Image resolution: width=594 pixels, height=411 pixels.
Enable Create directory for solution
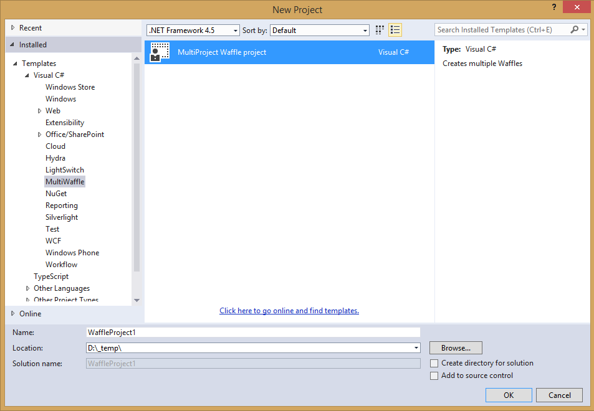(434, 363)
